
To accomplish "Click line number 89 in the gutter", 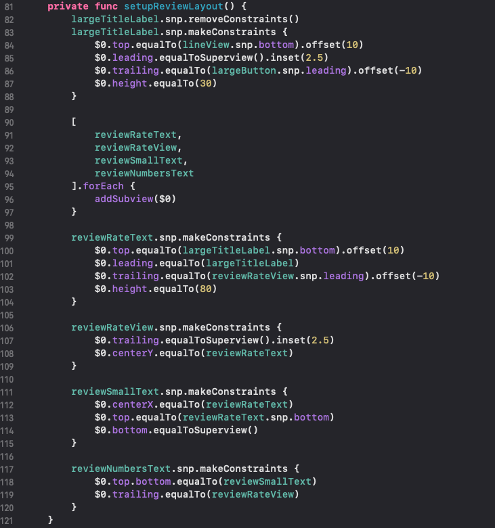I will (9, 110).
